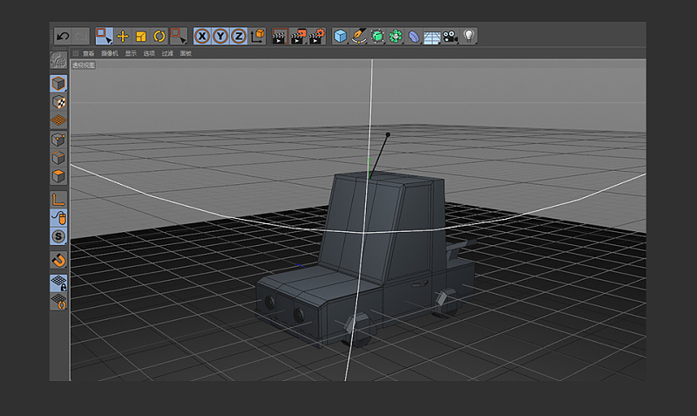Render to Picture Viewer

pos(298,37)
